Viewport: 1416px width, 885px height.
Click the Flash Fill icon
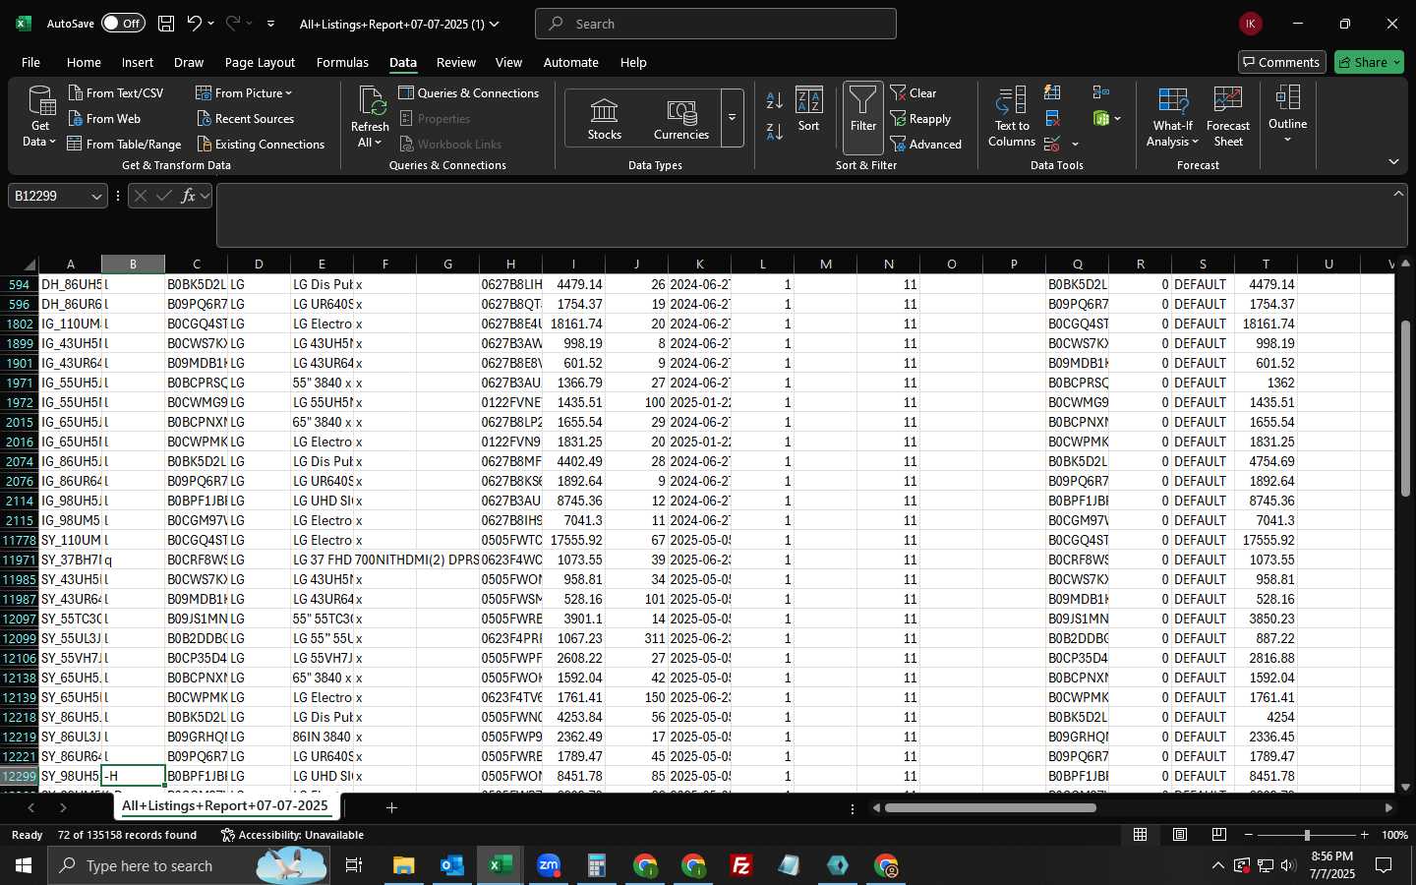pos(1052,92)
